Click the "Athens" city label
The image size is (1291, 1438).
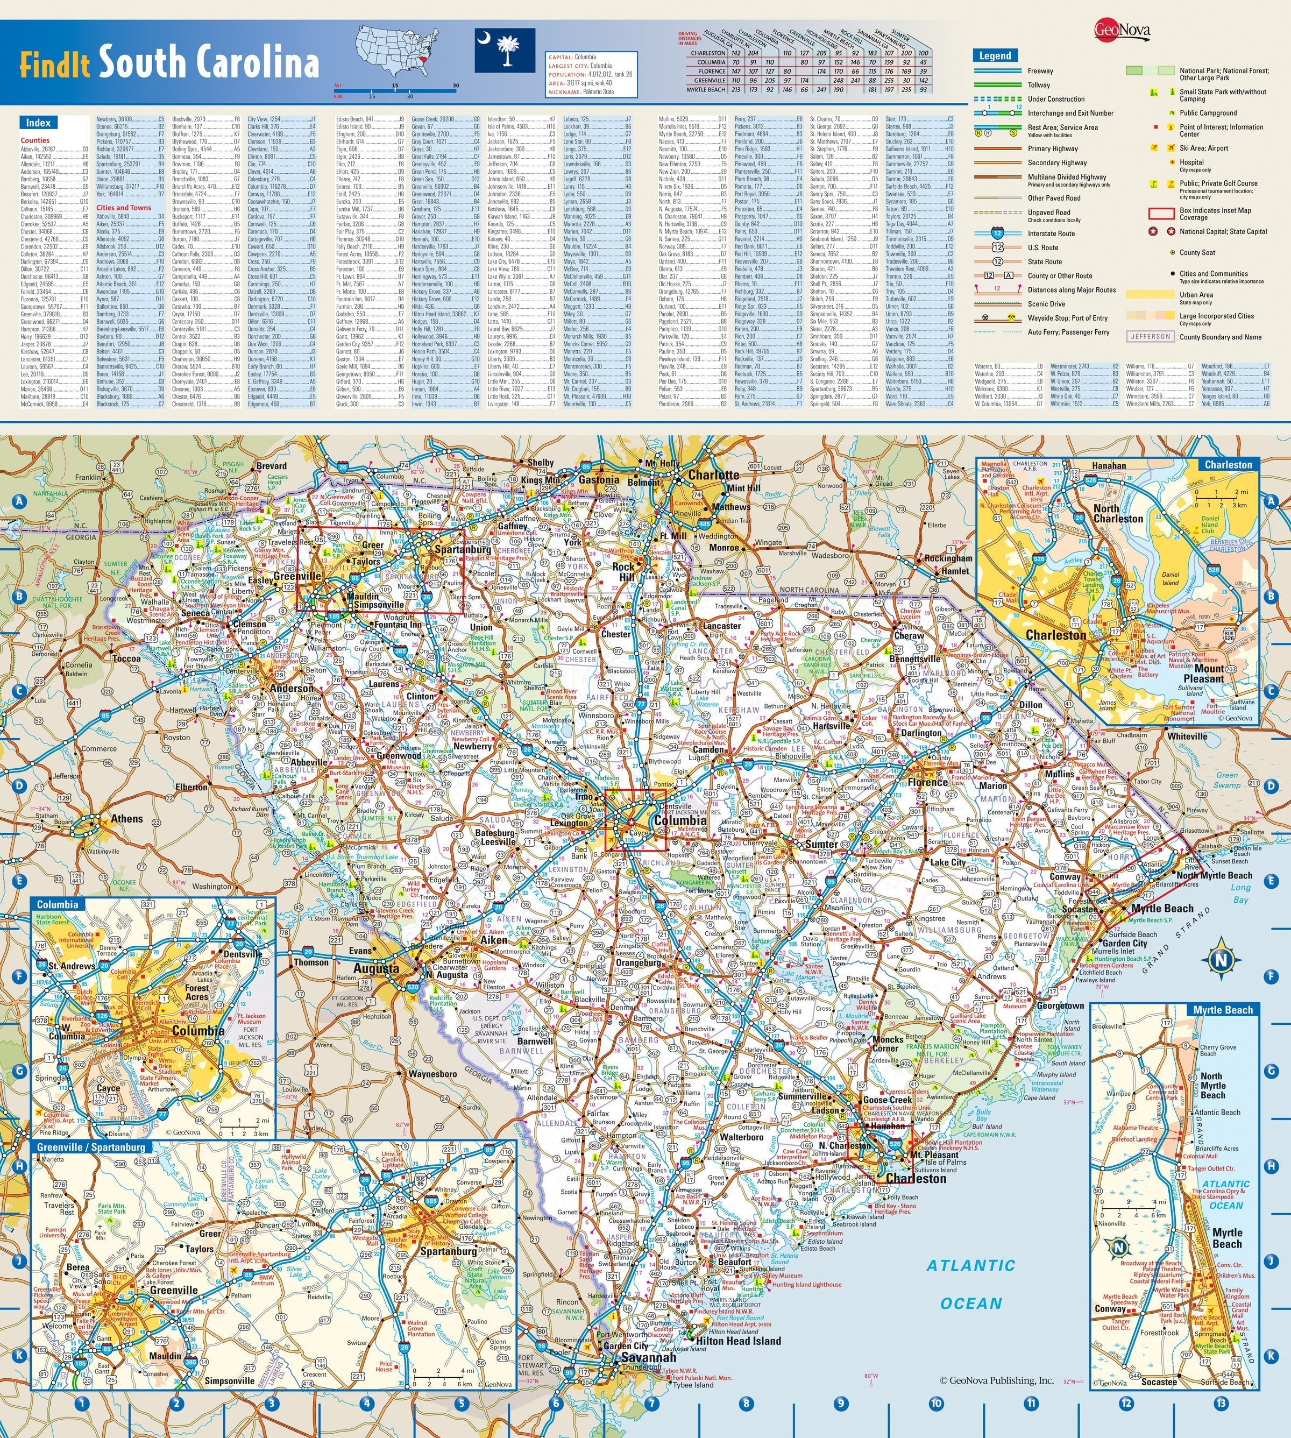click(126, 818)
